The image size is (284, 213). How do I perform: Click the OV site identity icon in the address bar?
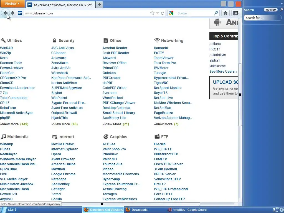pos(20,13)
